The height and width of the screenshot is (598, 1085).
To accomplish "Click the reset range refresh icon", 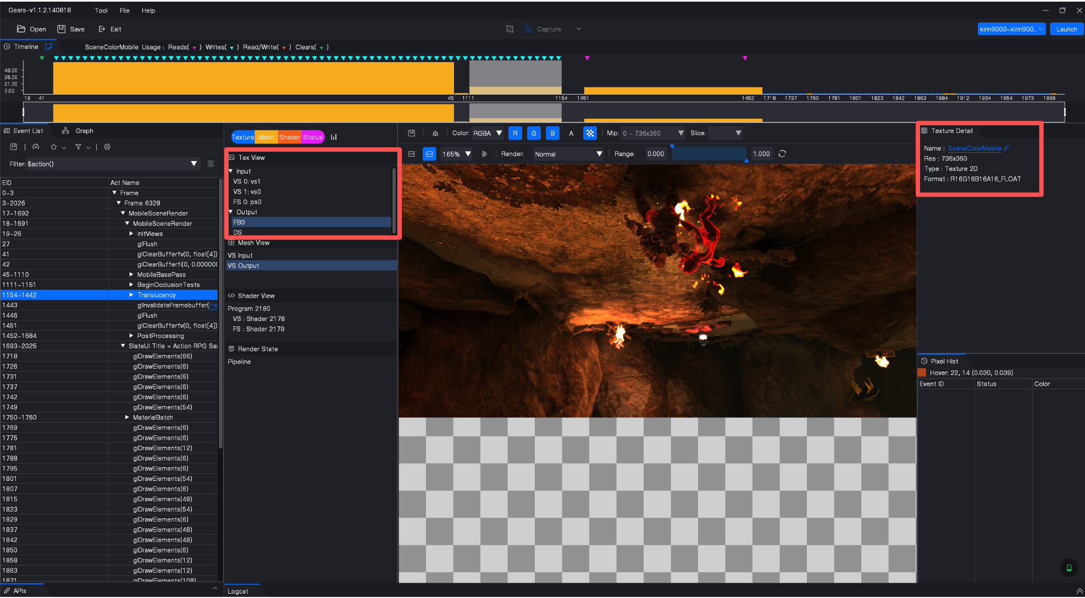I will tap(782, 154).
